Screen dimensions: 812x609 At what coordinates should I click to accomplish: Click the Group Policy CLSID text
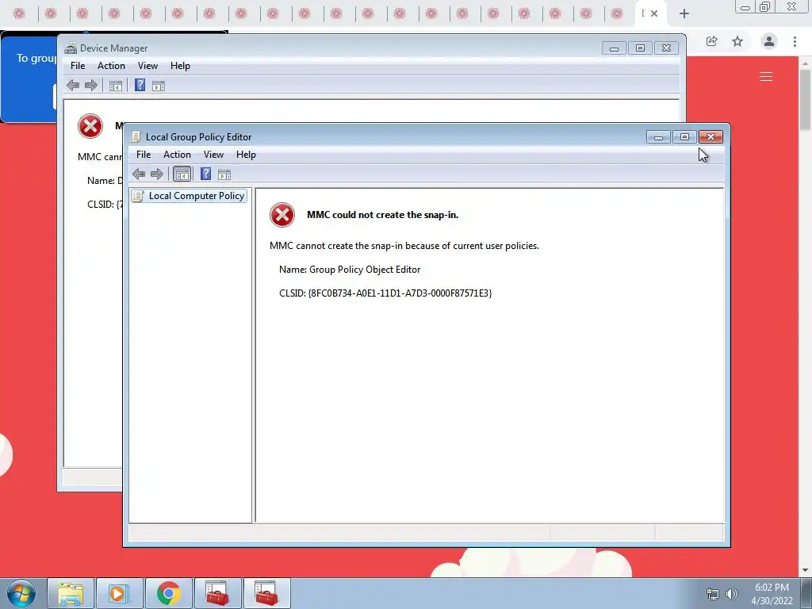tap(385, 293)
